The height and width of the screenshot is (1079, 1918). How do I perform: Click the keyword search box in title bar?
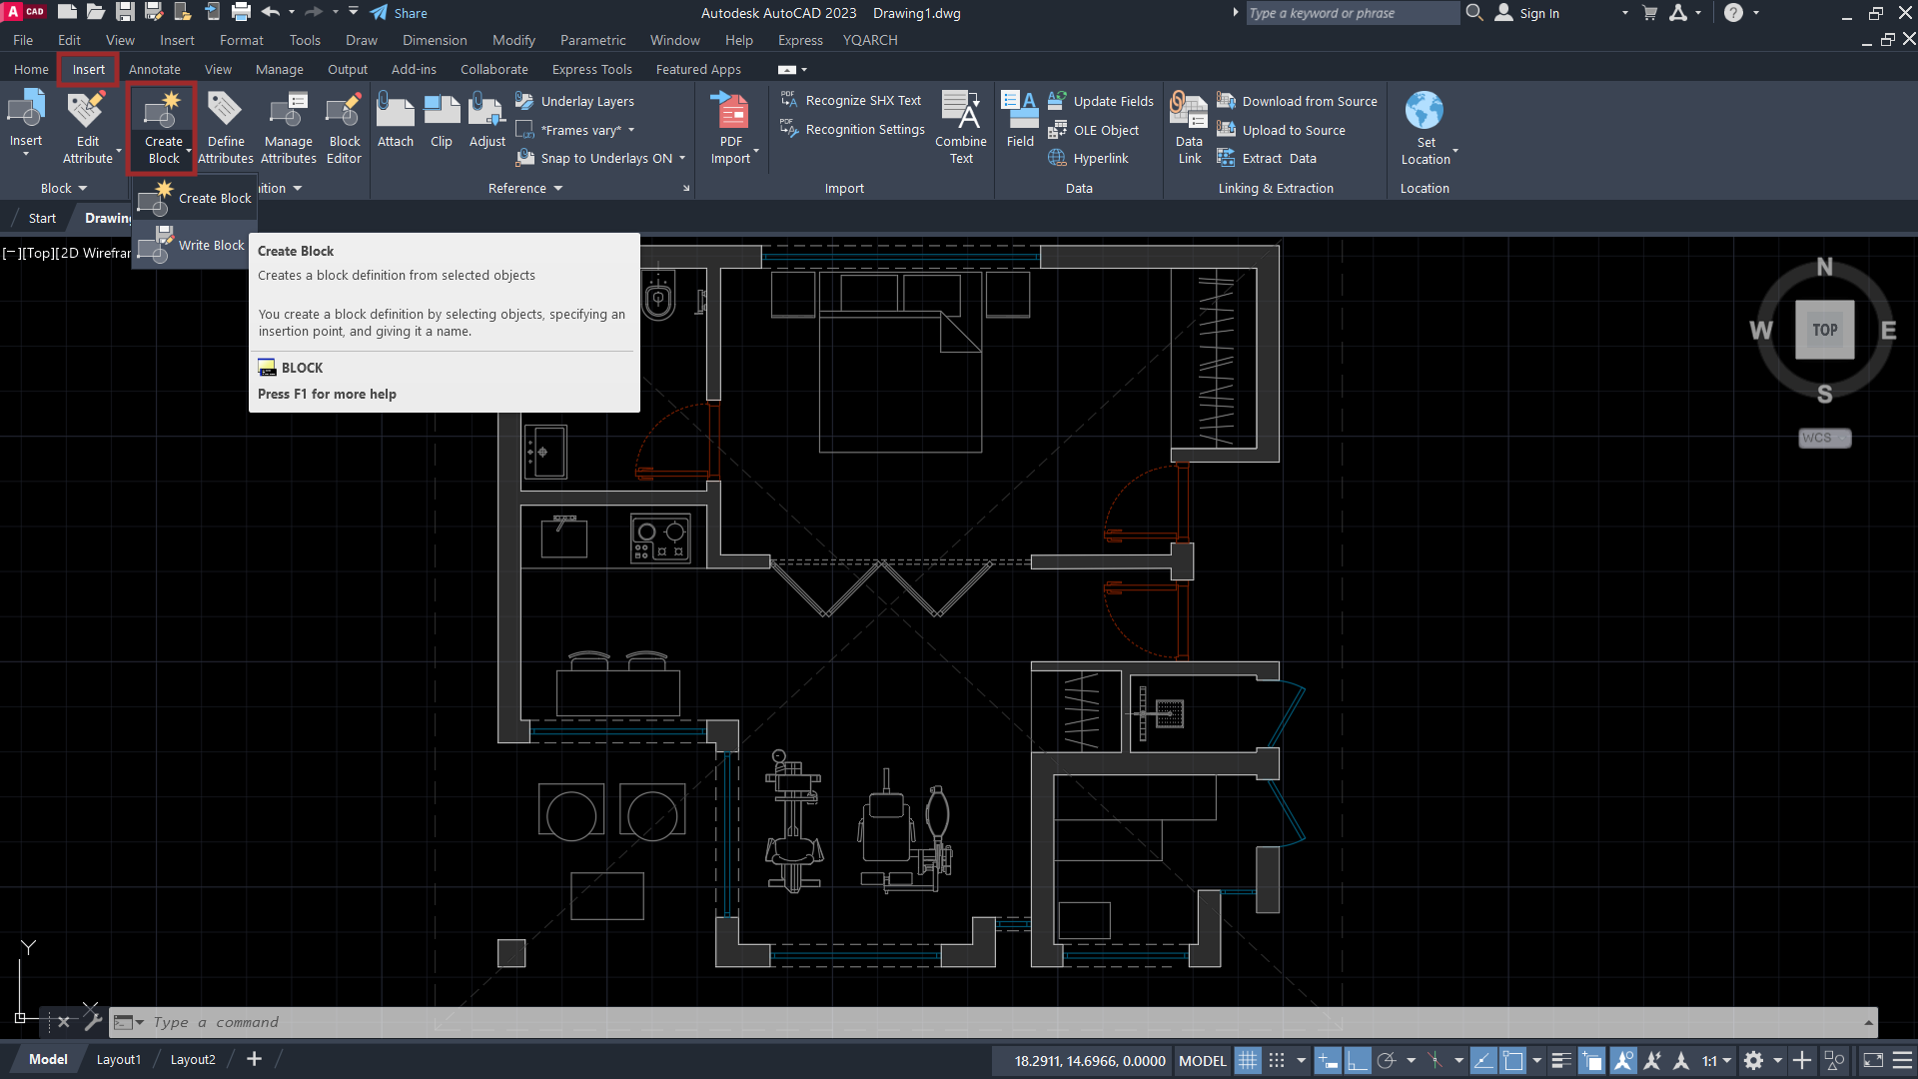1353,13
